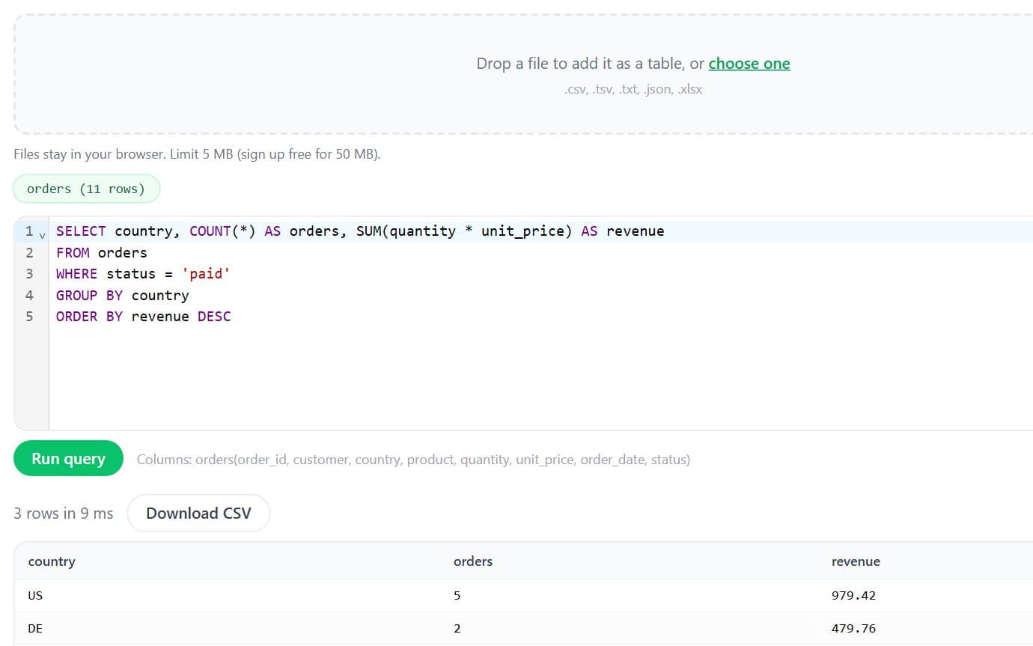Click the DE cell in the results

(x=35, y=629)
